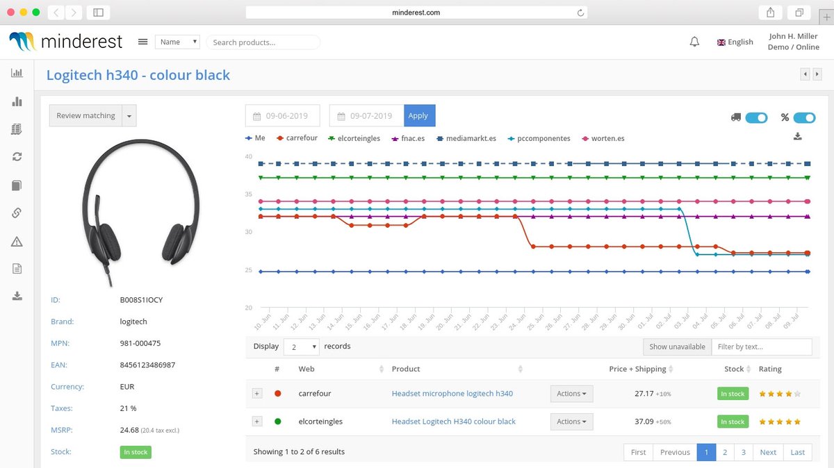
Task: Open the money stack pricing sidebar icon
Action: 17,129
